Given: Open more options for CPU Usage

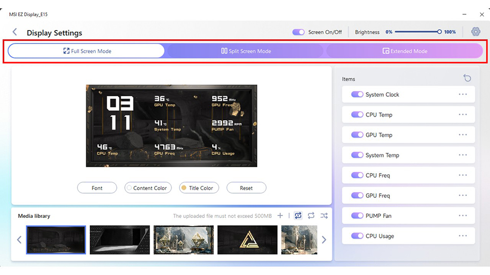Looking at the screenshot, I should pos(463,236).
